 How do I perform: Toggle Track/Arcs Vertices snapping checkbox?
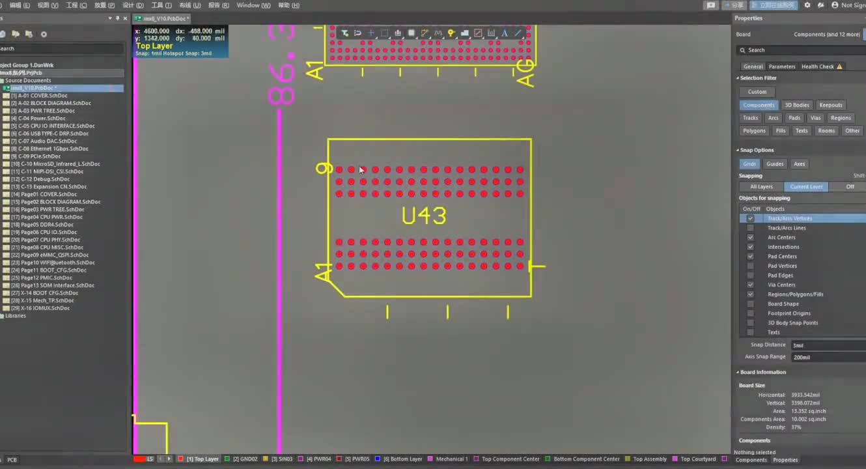pyautogui.click(x=751, y=218)
